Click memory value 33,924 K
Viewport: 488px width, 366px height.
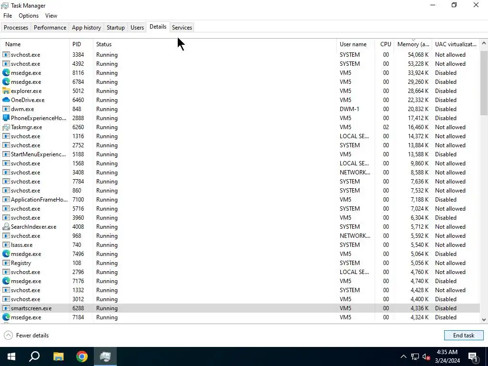pos(418,73)
